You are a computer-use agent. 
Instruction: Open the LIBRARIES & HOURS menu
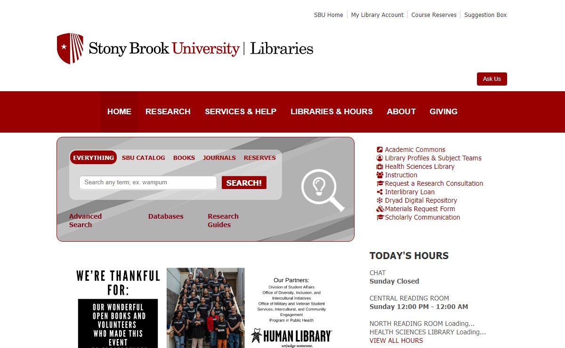coord(331,111)
